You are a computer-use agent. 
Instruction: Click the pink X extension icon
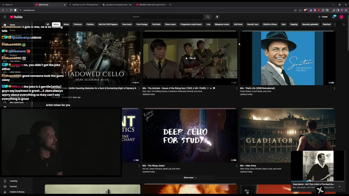pyautogui.click(x=315, y=10)
